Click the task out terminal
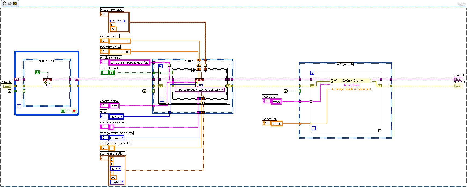467x187 pixels. pos(458,79)
